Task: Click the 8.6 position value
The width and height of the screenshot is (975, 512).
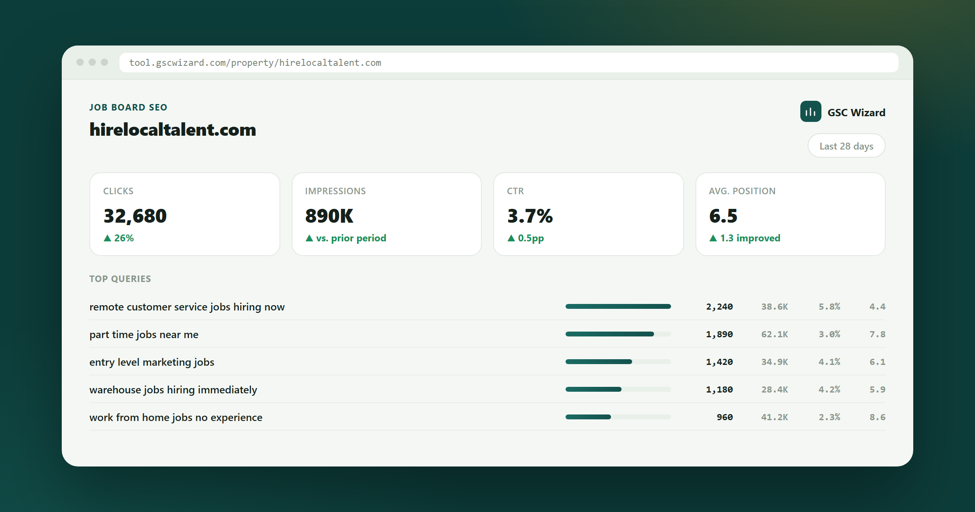Action: click(x=877, y=417)
